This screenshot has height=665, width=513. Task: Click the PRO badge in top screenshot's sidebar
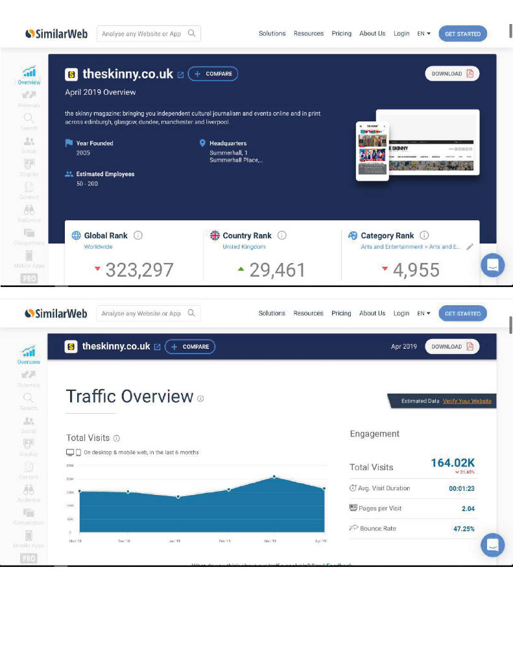tap(29, 279)
